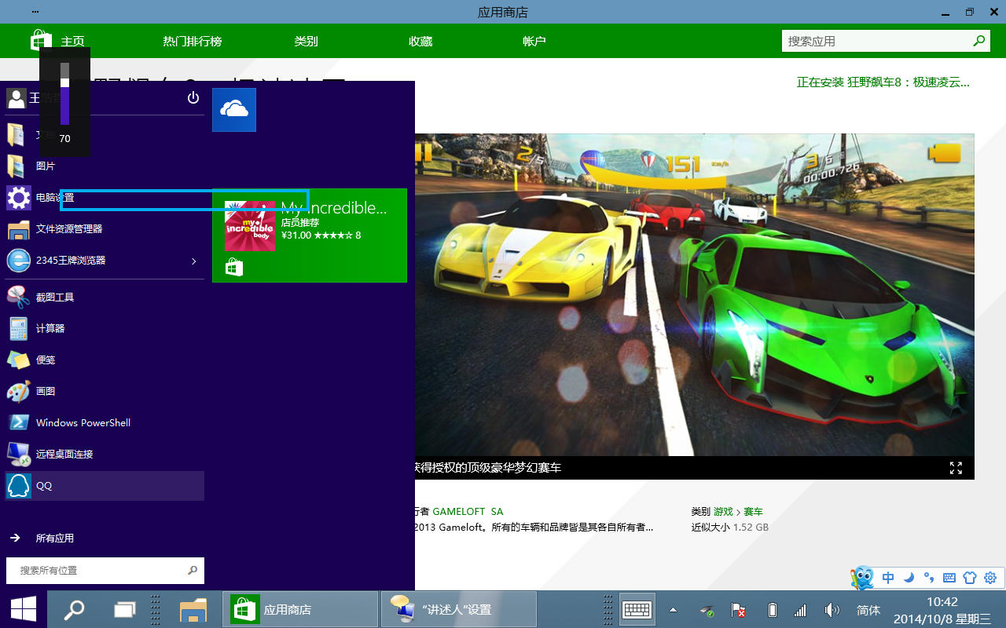Open the IME settings gear
The image size is (1006, 628).
[990, 578]
